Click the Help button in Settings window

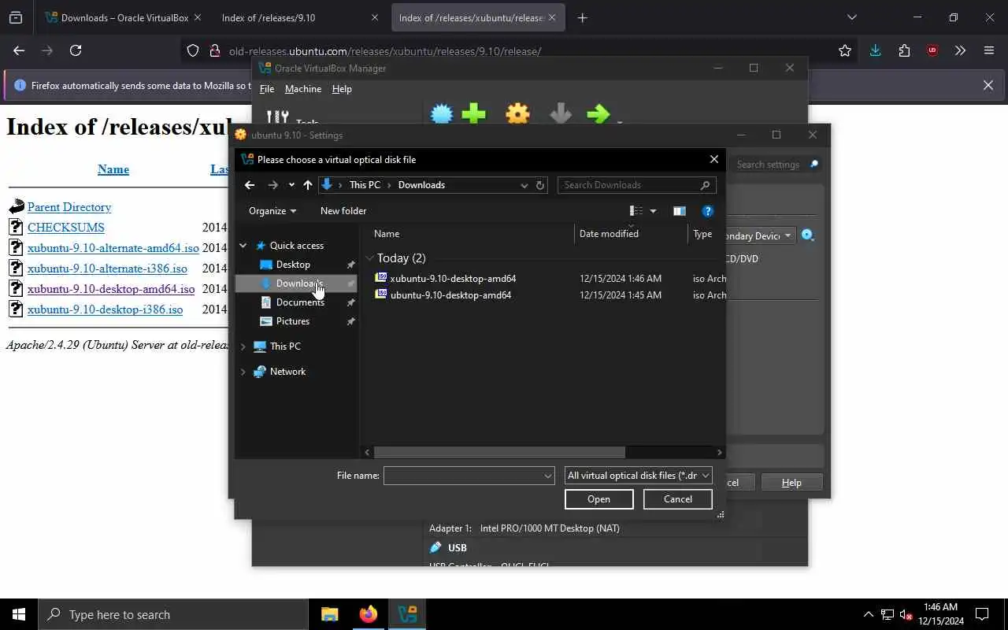791,483
